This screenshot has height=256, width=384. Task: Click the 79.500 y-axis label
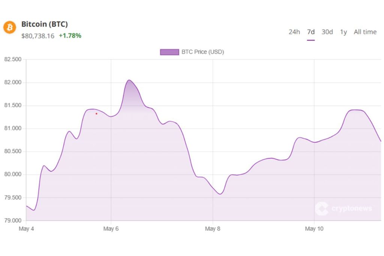pyautogui.click(x=13, y=198)
